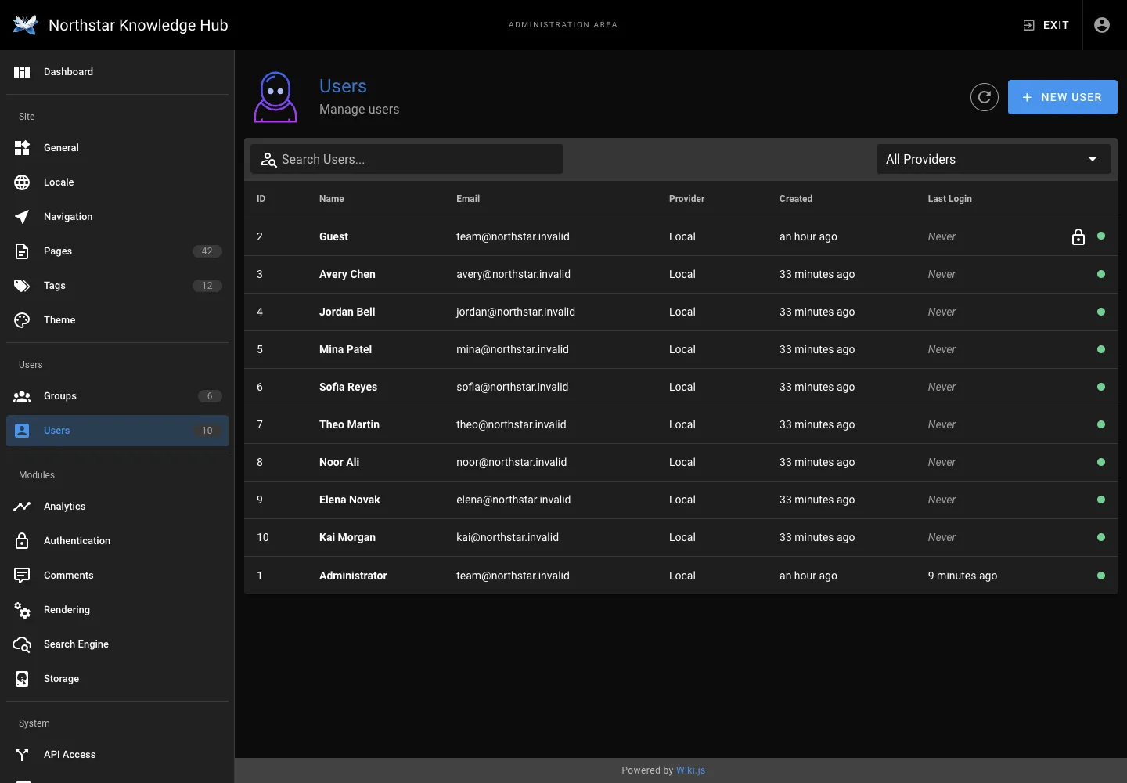
Task: Click the Users page avatar icon
Action: 275,97
